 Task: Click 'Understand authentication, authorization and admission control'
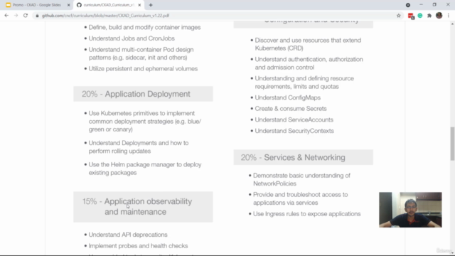click(x=309, y=63)
